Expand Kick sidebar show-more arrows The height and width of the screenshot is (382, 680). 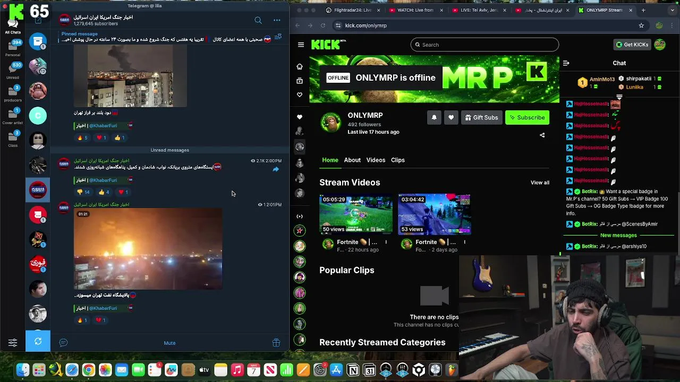pyautogui.click(x=300, y=216)
